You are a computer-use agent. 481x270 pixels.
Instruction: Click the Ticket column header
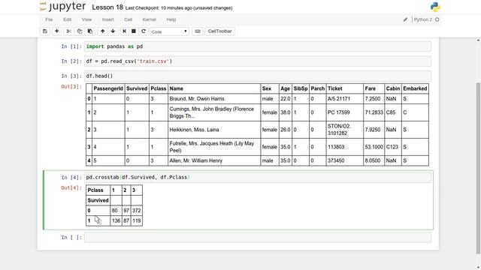345,88
